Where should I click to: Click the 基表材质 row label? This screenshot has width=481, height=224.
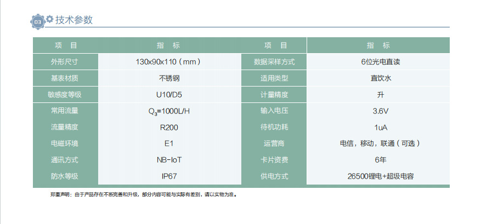(x=64, y=78)
